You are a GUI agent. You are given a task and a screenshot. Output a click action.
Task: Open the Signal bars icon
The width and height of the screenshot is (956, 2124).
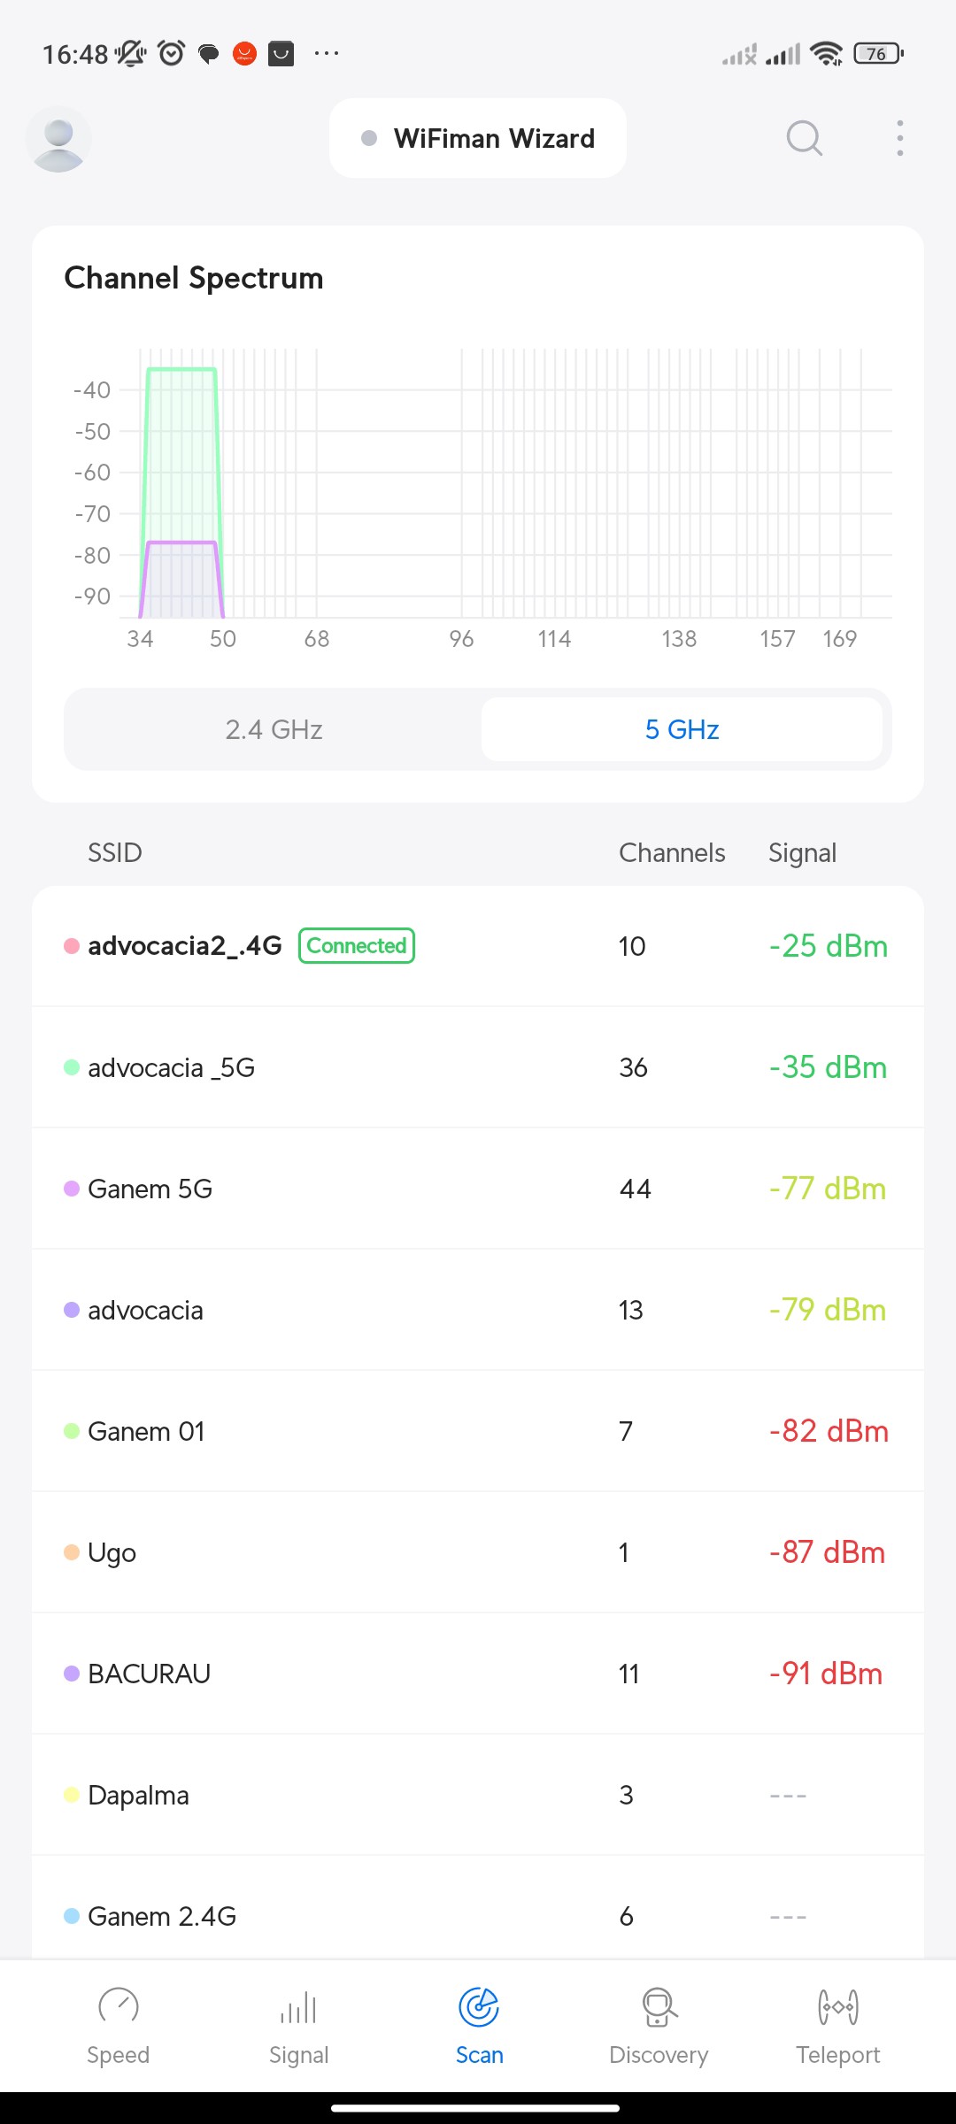(298, 2007)
